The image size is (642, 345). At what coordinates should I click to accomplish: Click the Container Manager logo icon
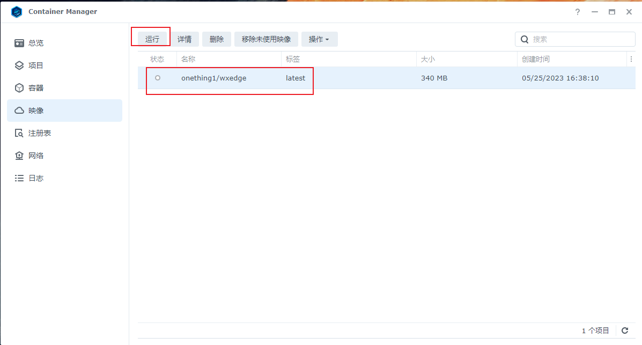(17, 12)
